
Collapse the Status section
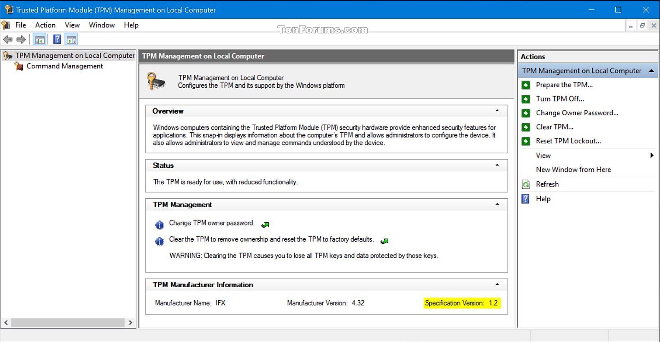click(497, 165)
